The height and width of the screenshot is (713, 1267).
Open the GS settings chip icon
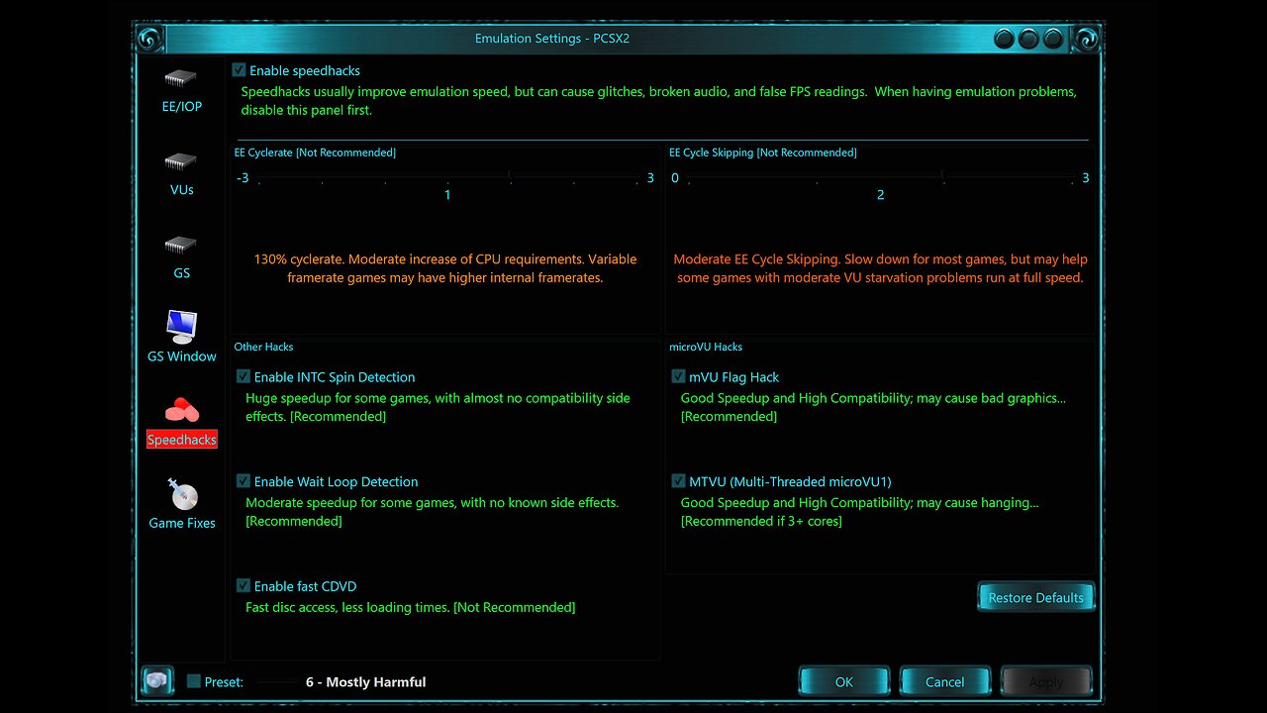[x=181, y=245]
